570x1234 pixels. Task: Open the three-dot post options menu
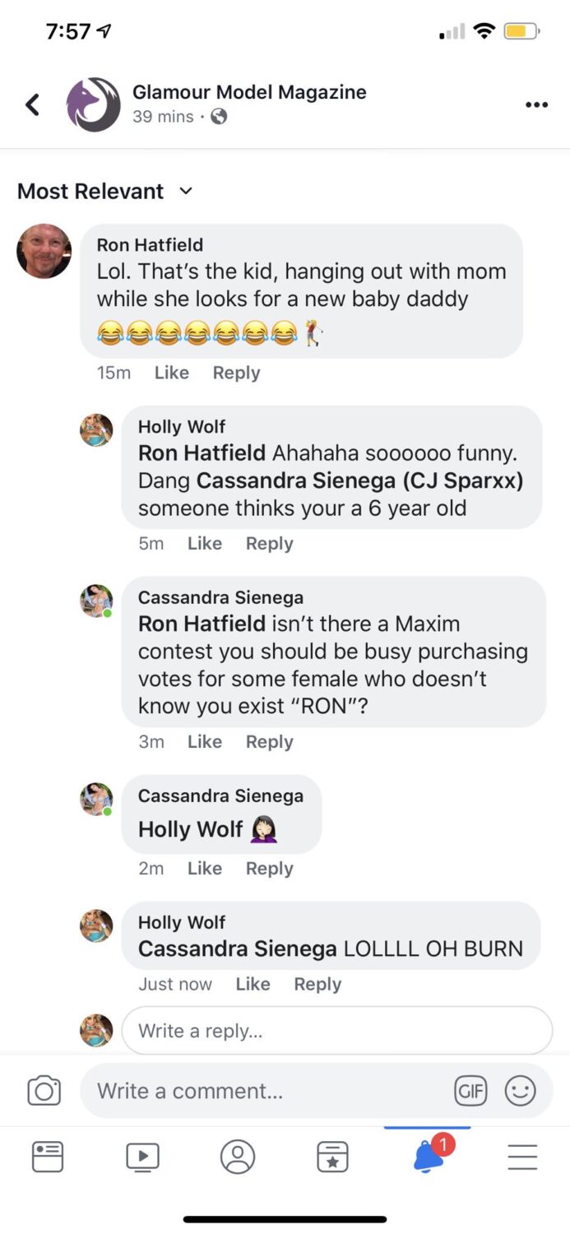536,104
